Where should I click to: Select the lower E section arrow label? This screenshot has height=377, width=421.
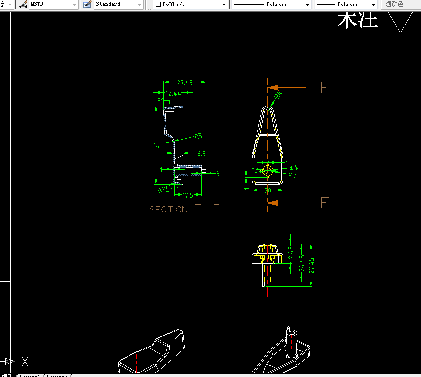(x=325, y=203)
